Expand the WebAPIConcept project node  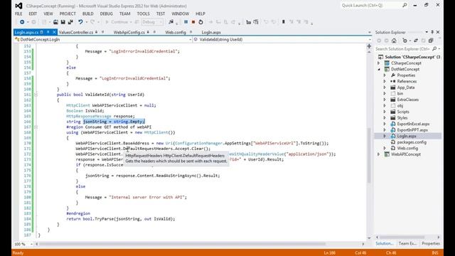[379, 154]
